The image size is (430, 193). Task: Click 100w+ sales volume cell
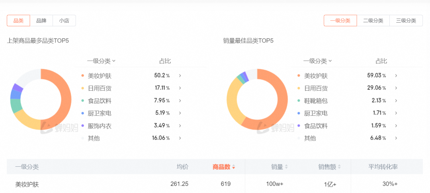pyautogui.click(x=275, y=184)
